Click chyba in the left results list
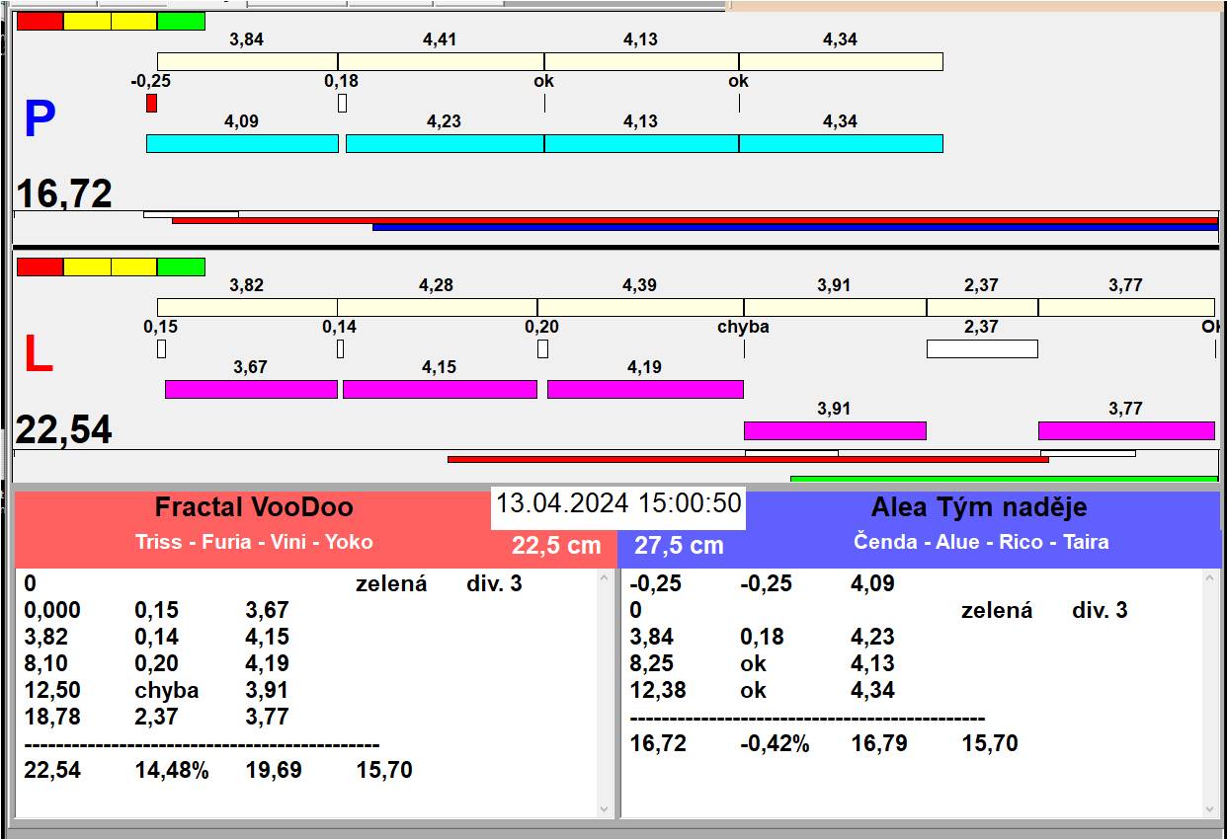Screen dimensions: 1227x839 click(166, 691)
